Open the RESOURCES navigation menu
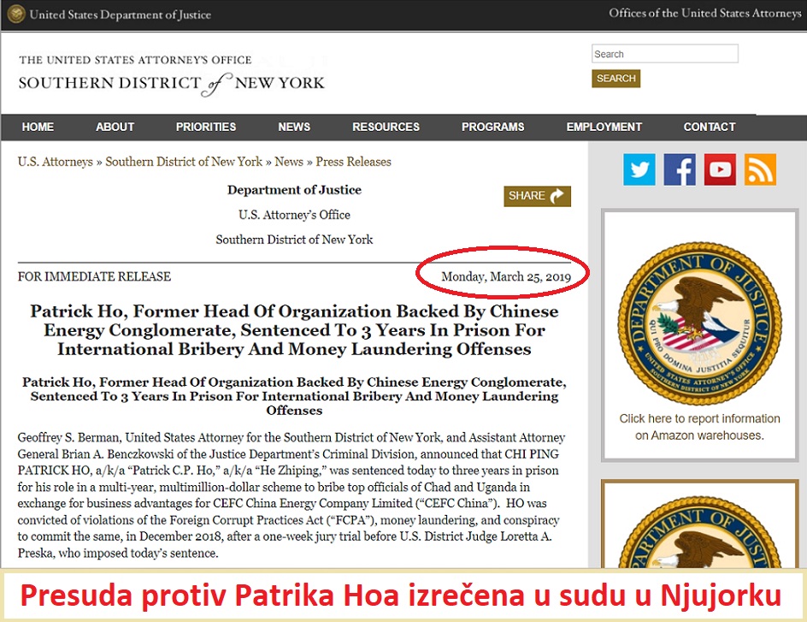 (386, 127)
